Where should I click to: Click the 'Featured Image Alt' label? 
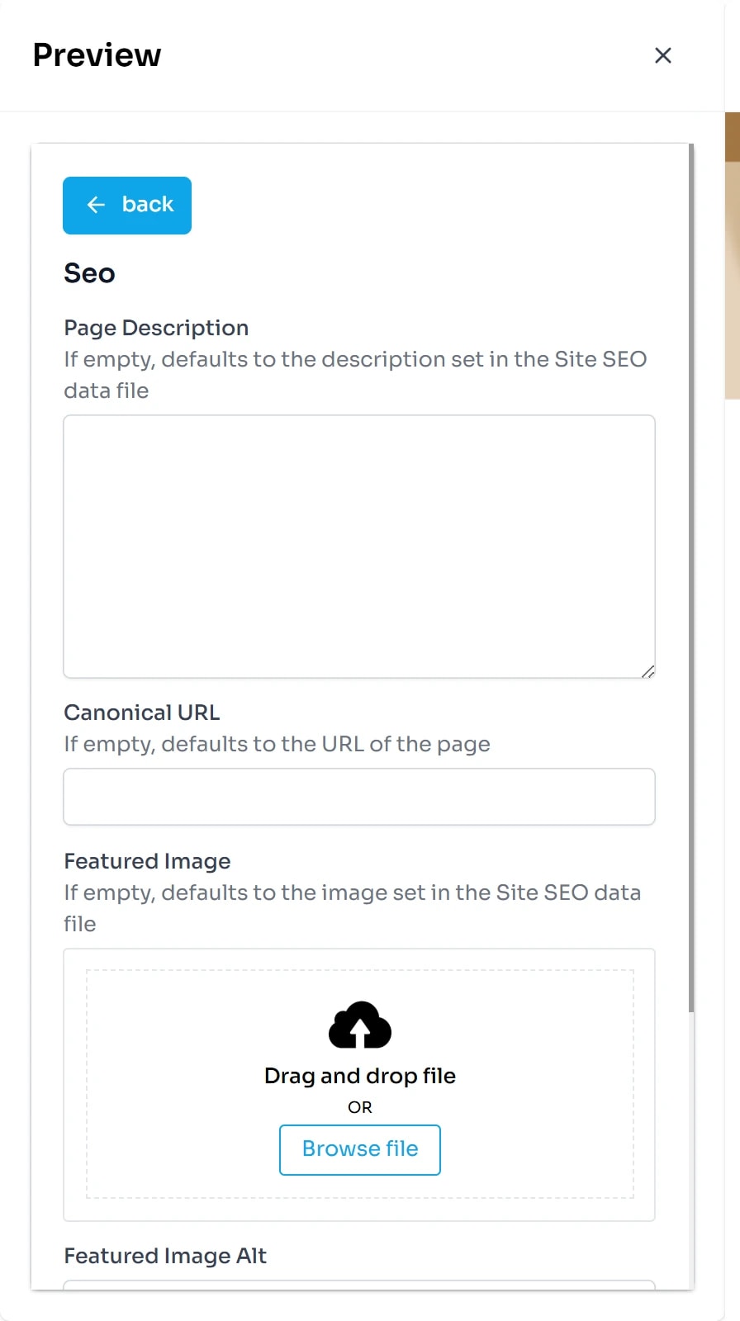click(x=165, y=1256)
